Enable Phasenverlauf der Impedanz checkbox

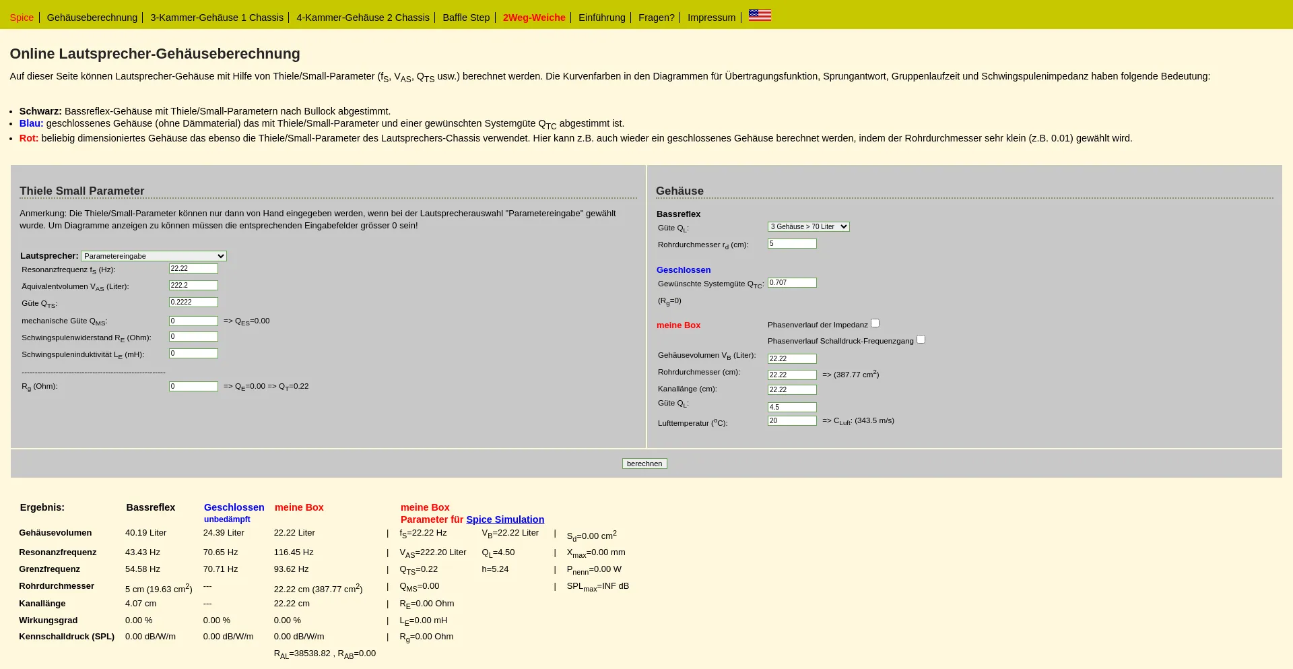point(875,323)
